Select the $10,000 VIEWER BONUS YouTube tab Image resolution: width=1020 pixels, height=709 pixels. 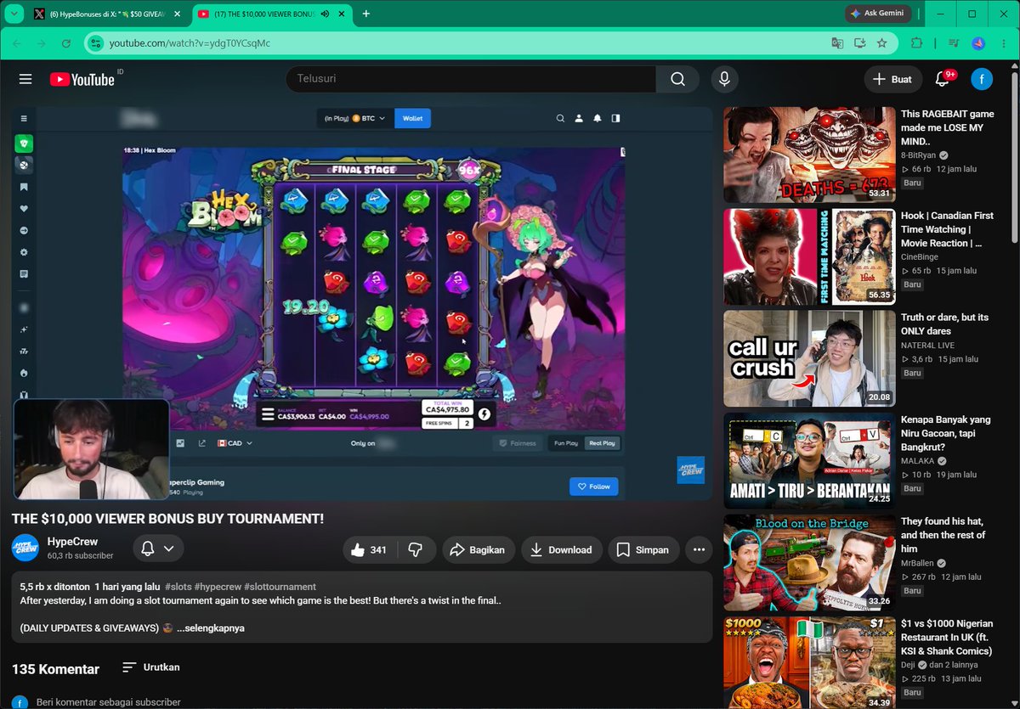pyautogui.click(x=270, y=14)
